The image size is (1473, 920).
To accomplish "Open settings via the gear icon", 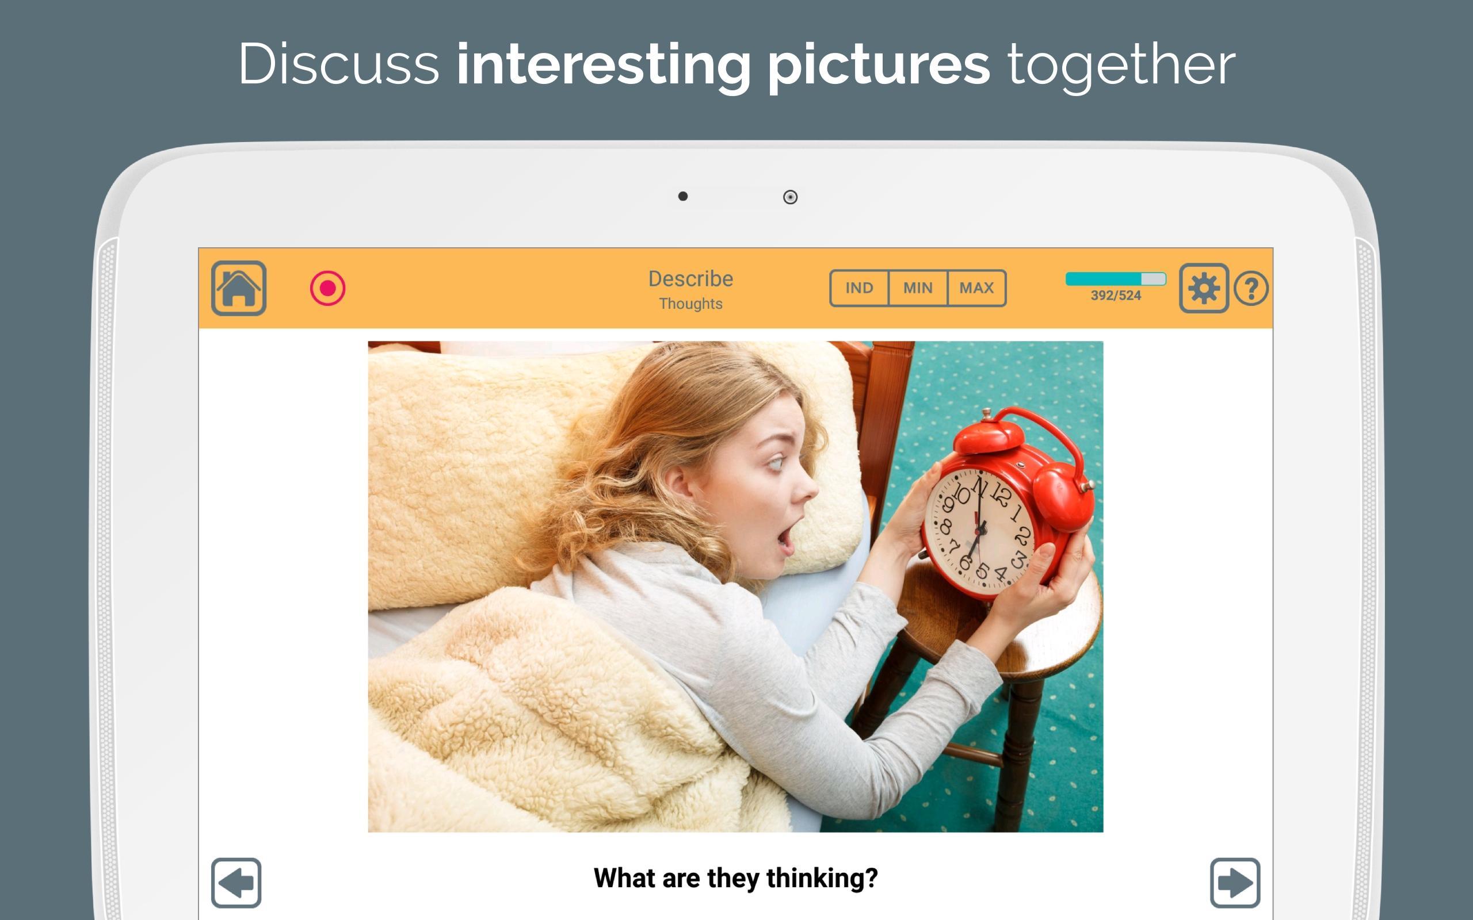I will pos(1203,288).
